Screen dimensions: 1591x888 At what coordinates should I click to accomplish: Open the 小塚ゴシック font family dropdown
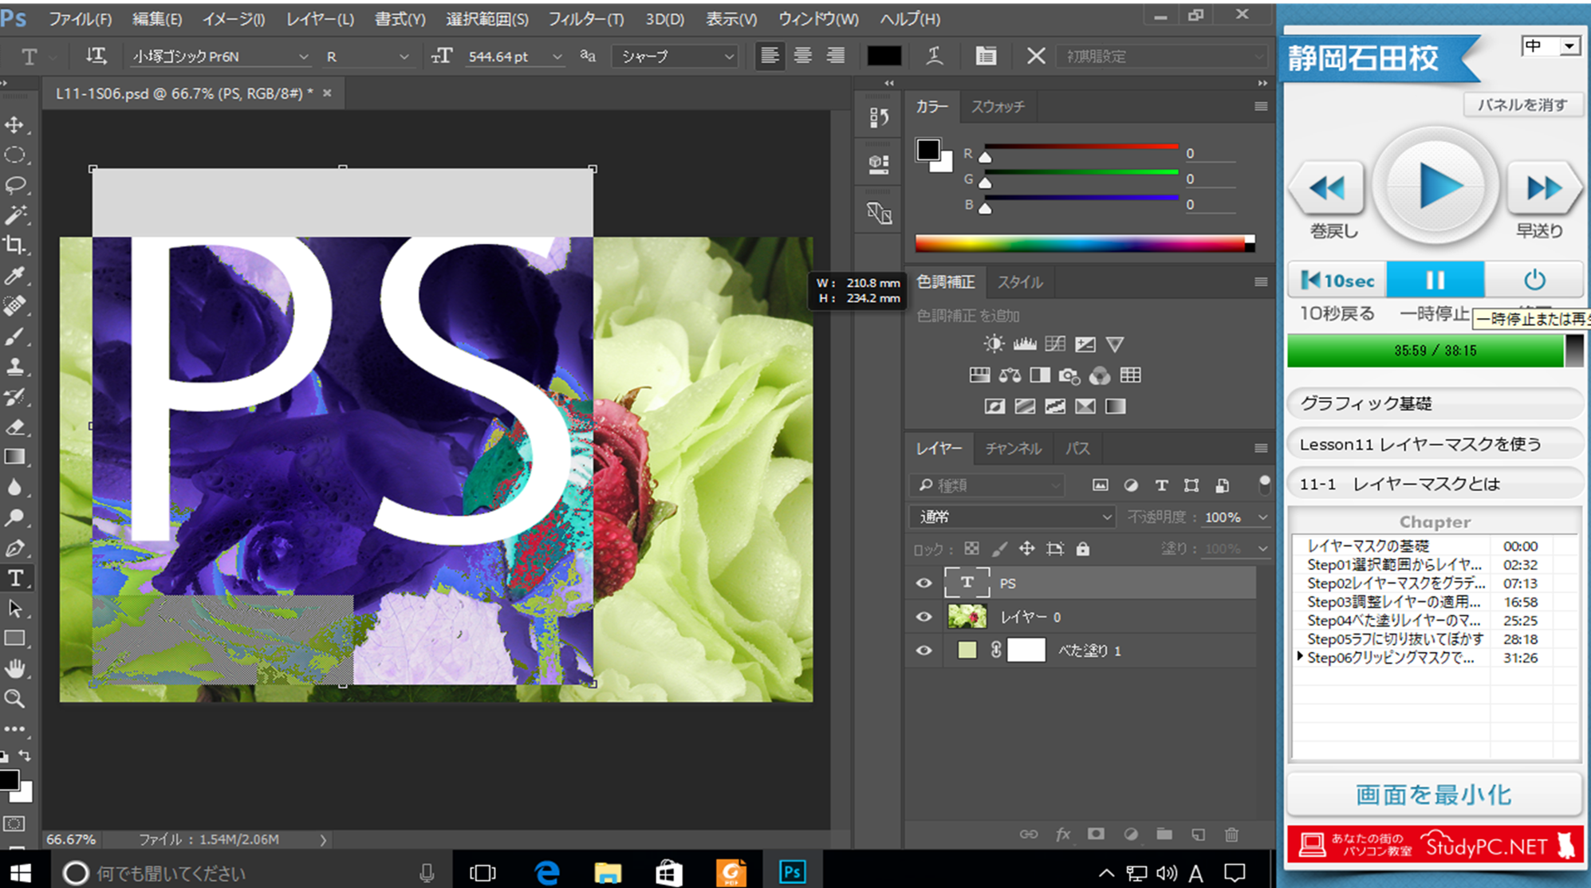pos(219,57)
